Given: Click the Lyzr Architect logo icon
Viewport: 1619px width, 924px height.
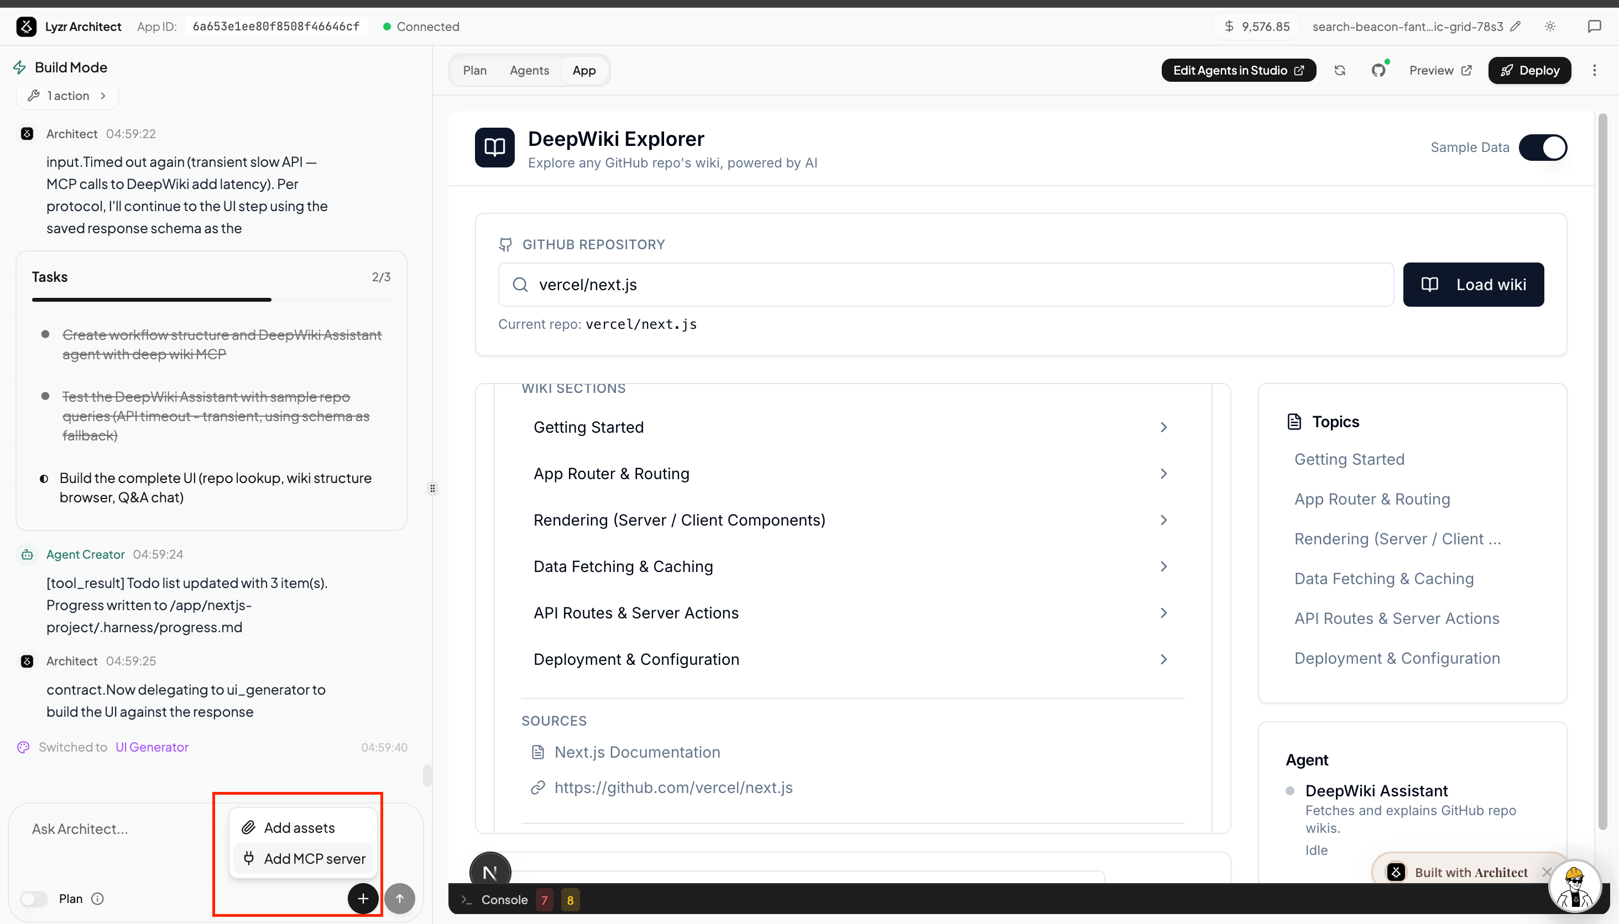Looking at the screenshot, I should click(26, 27).
